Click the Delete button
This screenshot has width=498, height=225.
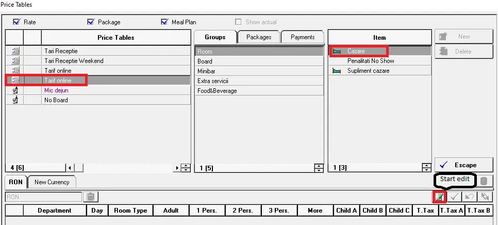[463, 52]
